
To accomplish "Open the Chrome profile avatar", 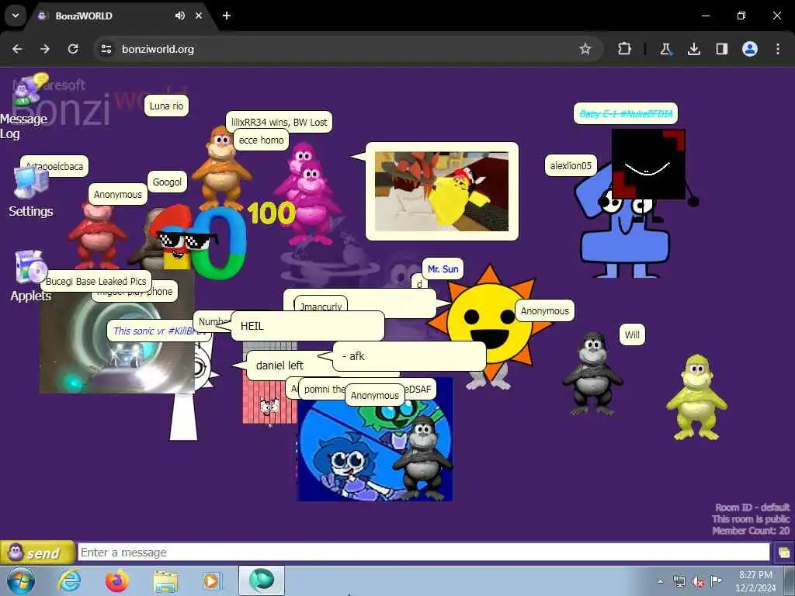I will (x=750, y=49).
